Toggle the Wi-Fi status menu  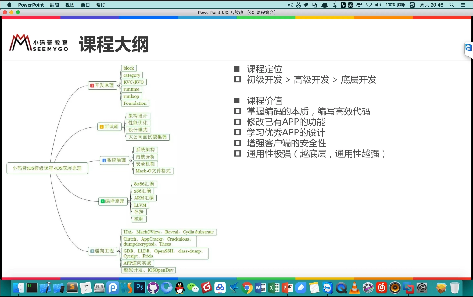(x=369, y=5)
